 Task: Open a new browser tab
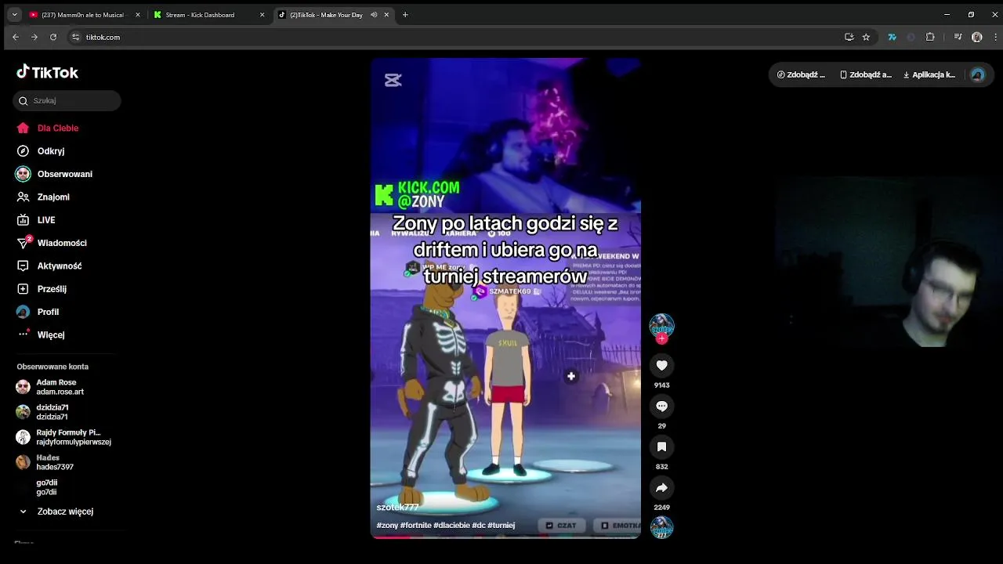405,15
